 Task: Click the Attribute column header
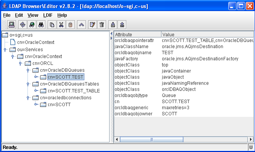tap(137, 34)
